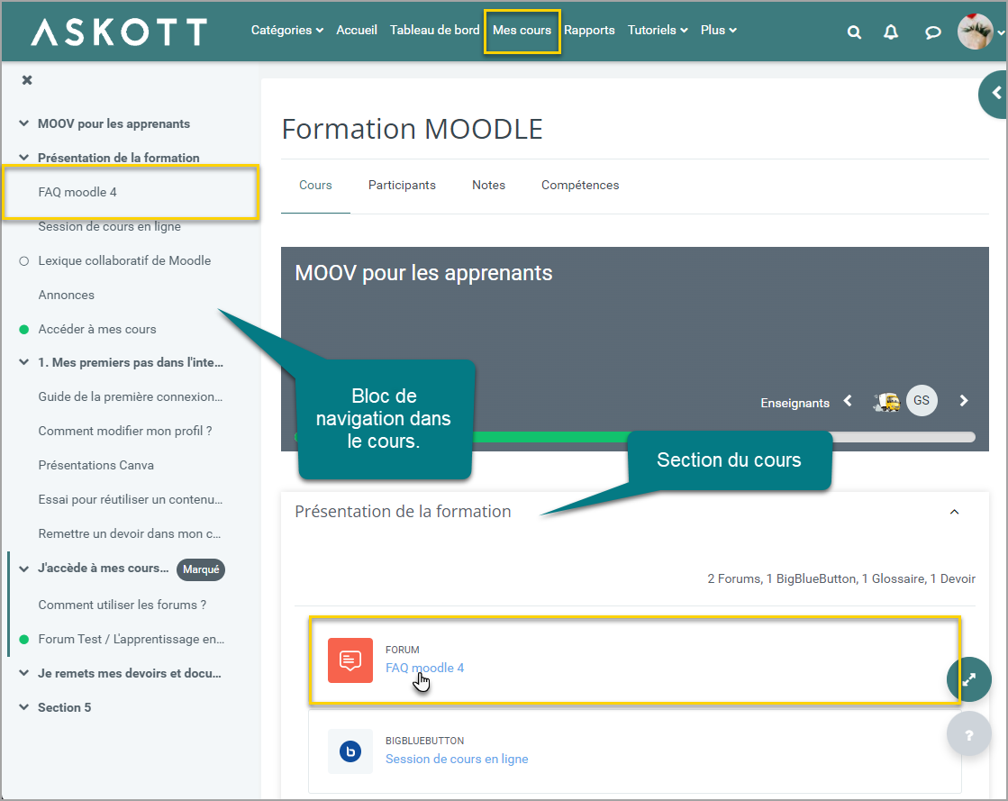Screen dimensions: 1008x801
Task: Select the Cours tab
Action: tap(315, 185)
